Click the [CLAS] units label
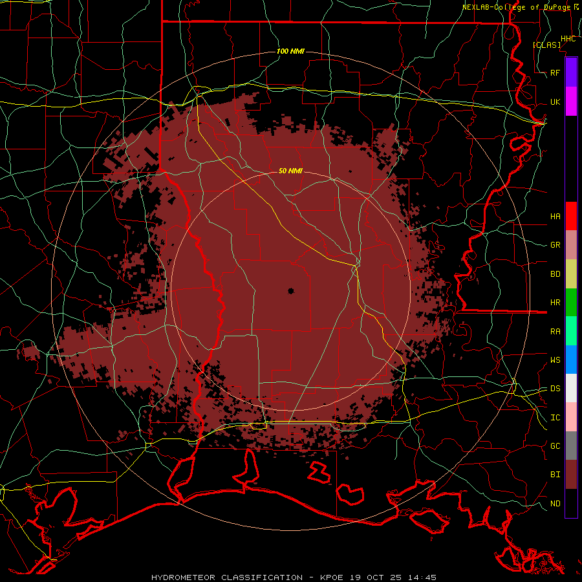This screenshot has width=582, height=582. click(x=546, y=45)
